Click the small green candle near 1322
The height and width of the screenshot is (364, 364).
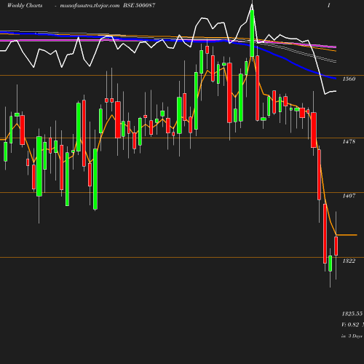331,264
